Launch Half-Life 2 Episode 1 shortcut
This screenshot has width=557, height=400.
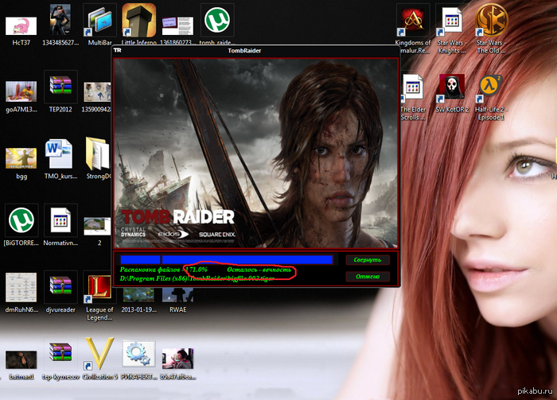click(x=491, y=87)
